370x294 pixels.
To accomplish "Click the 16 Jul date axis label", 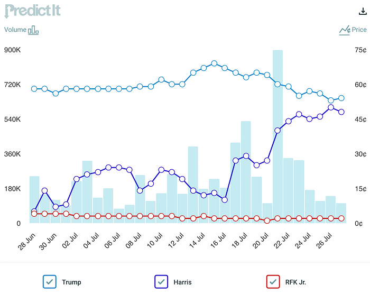I will pos(218,241).
